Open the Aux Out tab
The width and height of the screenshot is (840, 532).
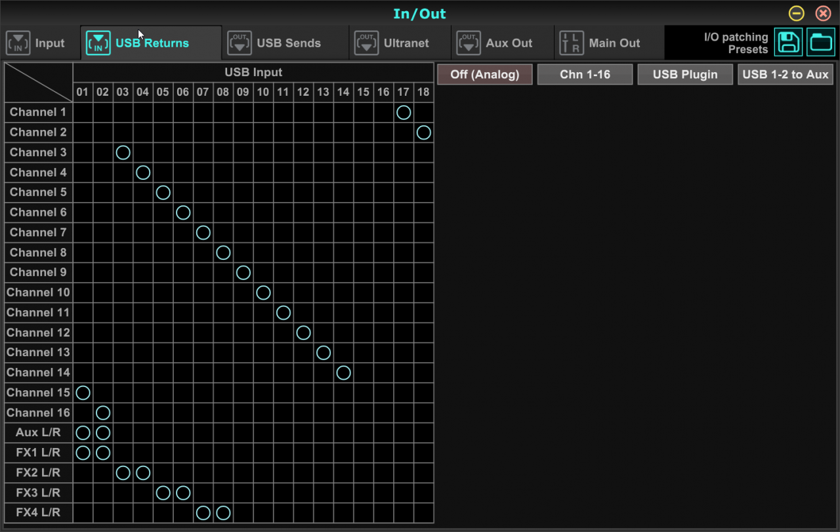[x=503, y=43]
